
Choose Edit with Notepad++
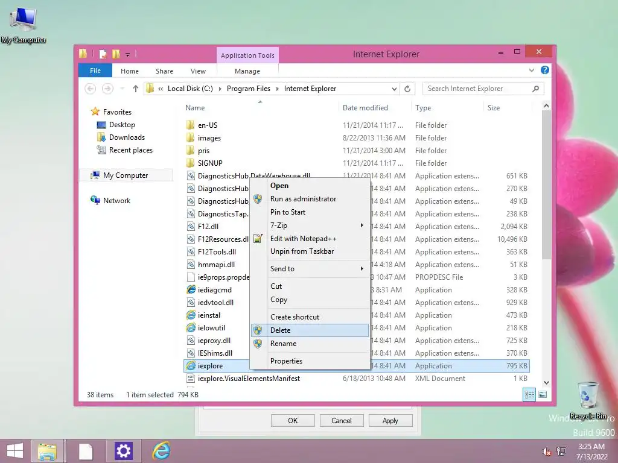[310, 239]
